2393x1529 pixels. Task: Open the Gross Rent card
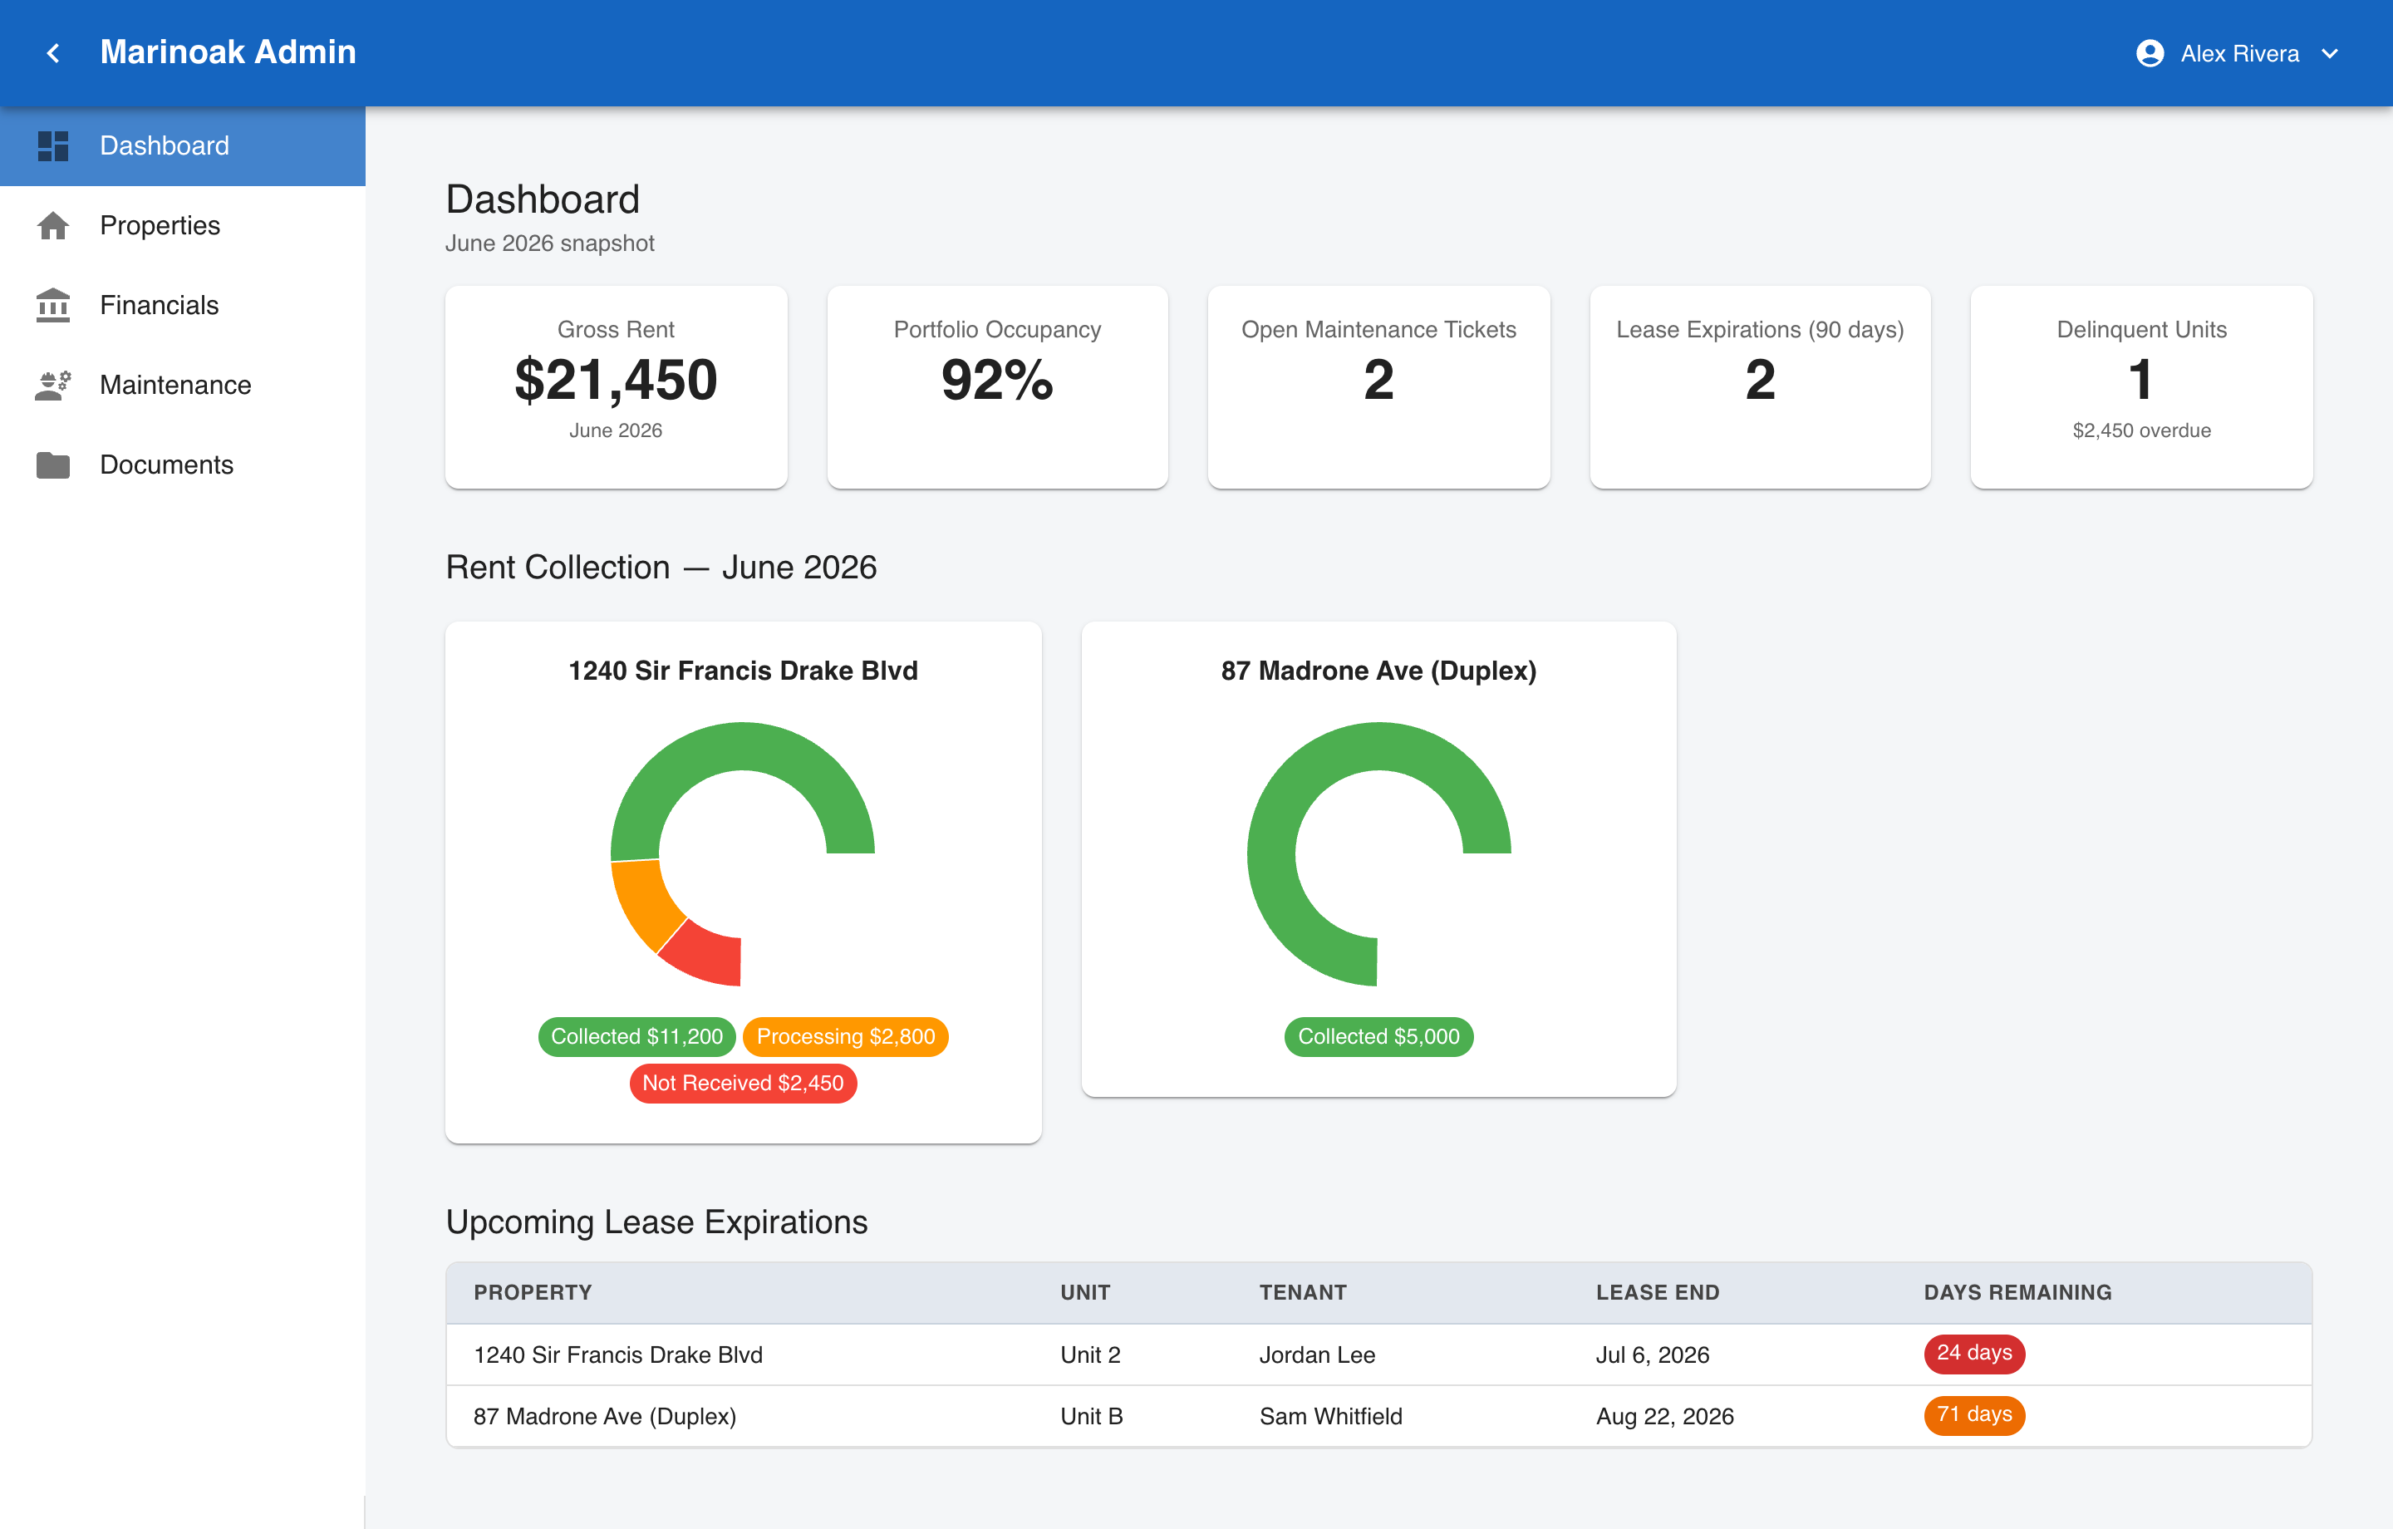pyautogui.click(x=617, y=386)
